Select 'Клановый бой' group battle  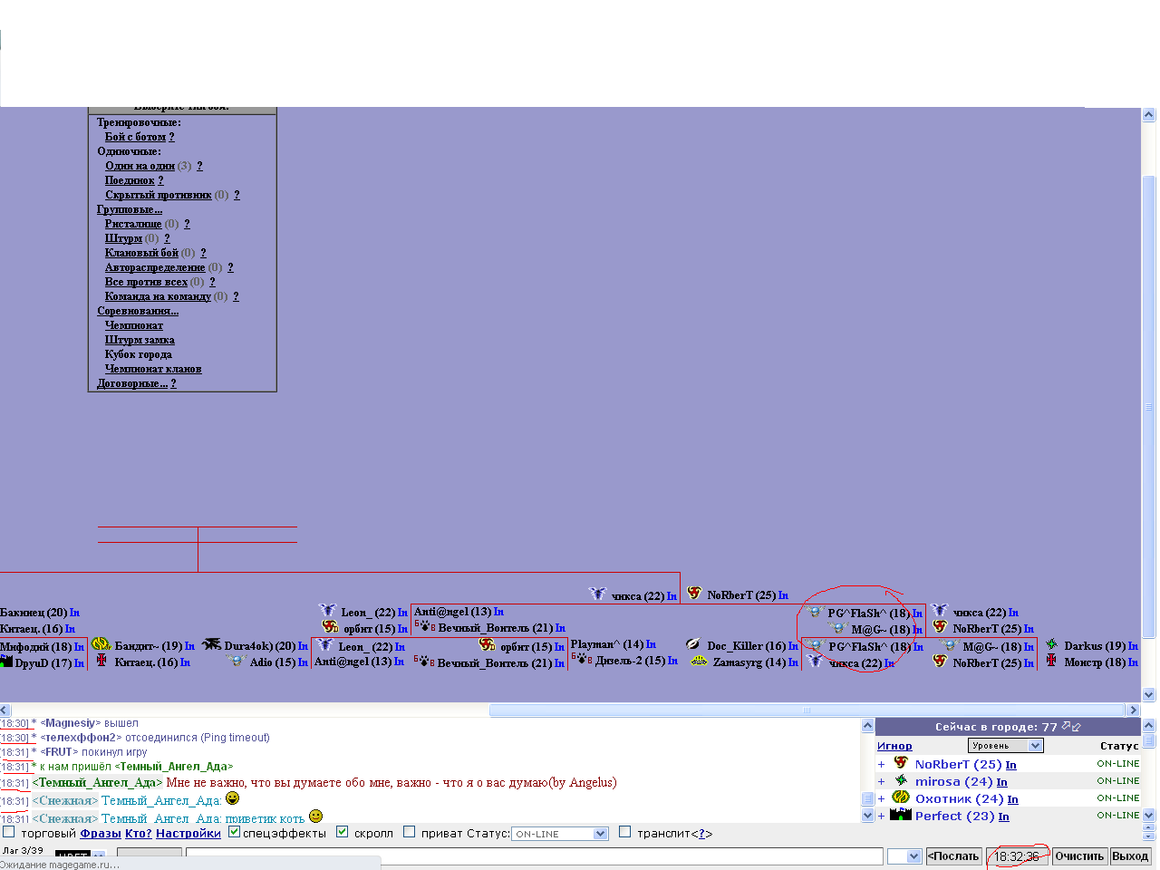point(141,253)
